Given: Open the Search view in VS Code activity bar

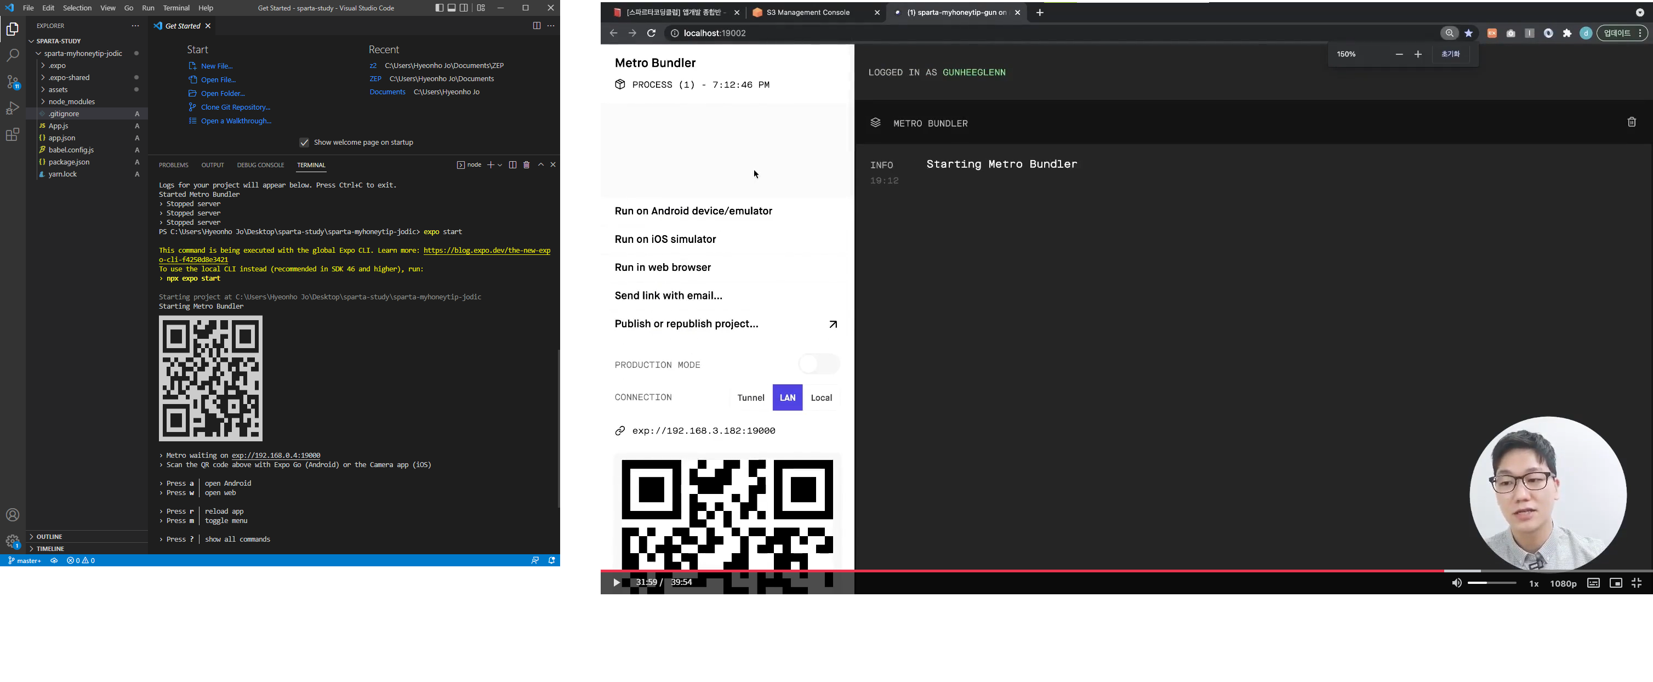Looking at the screenshot, I should point(12,55).
